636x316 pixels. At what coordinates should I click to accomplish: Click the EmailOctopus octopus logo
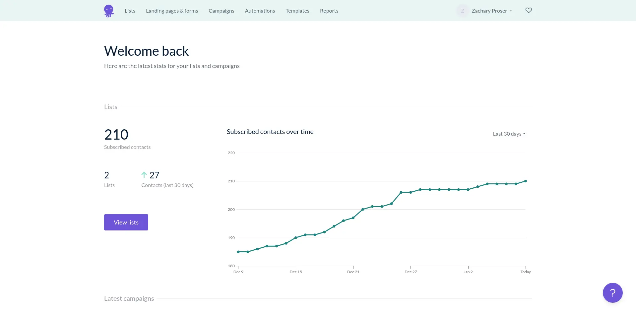[x=109, y=10]
